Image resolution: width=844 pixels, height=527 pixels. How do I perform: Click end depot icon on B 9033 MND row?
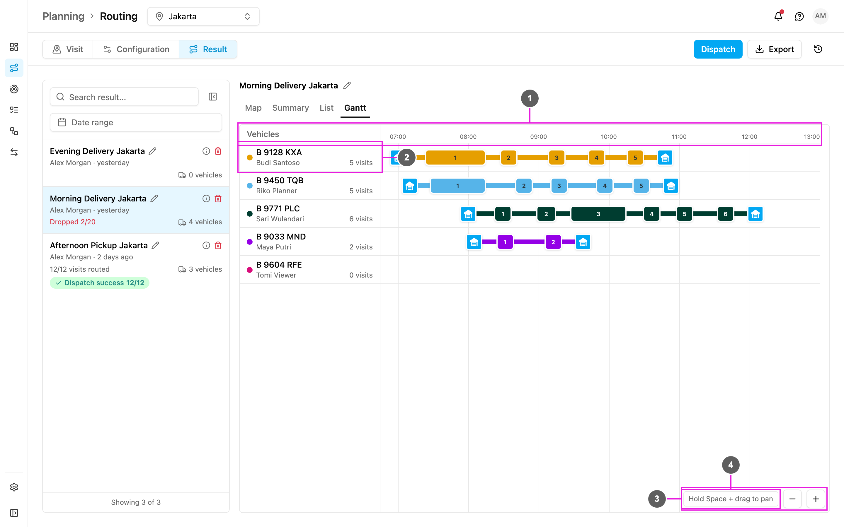point(583,242)
